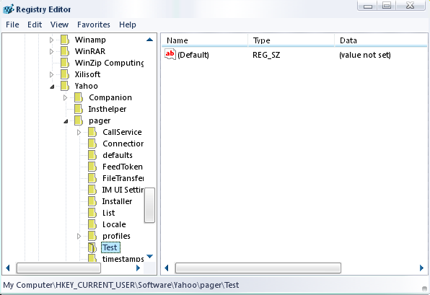Click the tree pane scroll left arrow
The width and height of the screenshot is (430, 295).
click(x=8, y=268)
